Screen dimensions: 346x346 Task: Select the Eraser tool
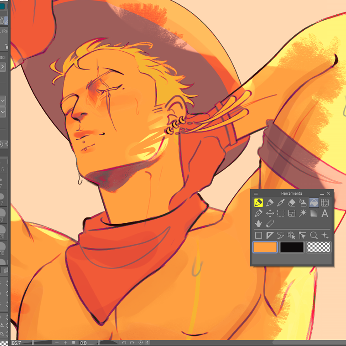(x=292, y=202)
